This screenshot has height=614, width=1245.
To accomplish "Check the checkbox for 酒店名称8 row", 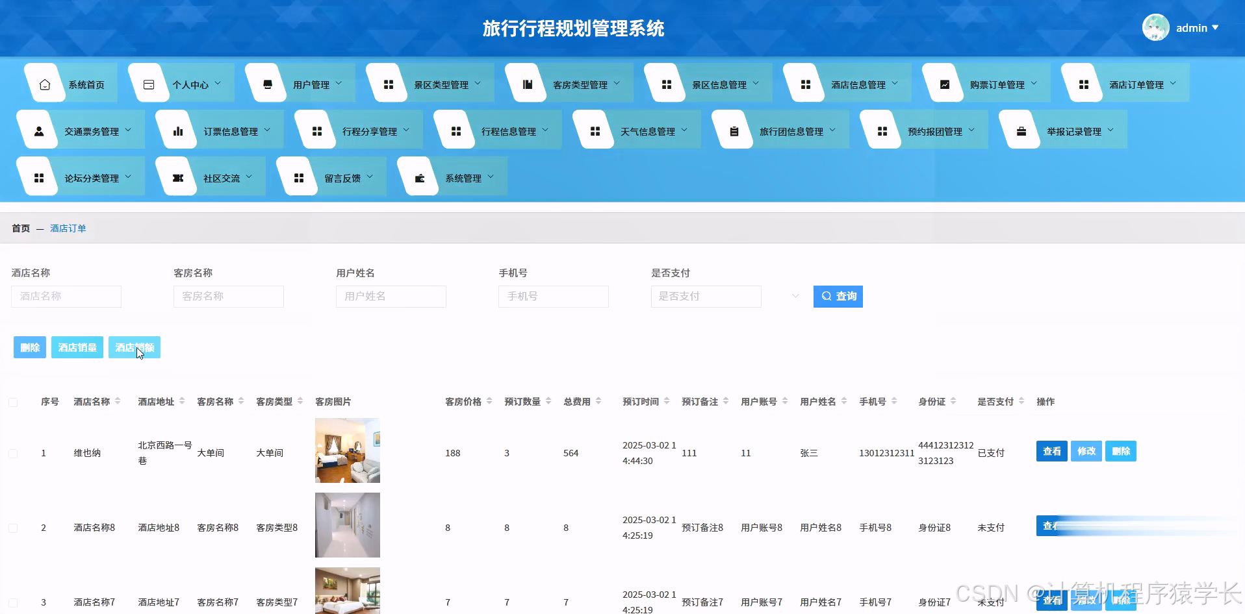I will pyautogui.click(x=13, y=527).
